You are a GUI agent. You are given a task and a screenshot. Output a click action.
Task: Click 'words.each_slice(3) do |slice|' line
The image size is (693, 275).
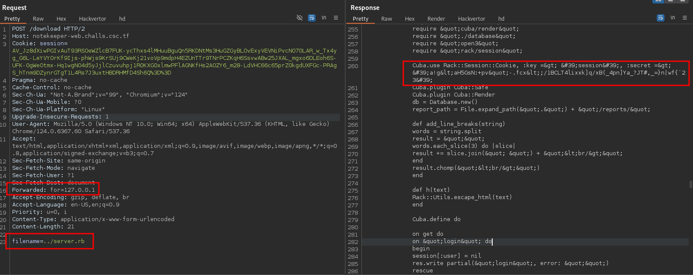(464, 146)
